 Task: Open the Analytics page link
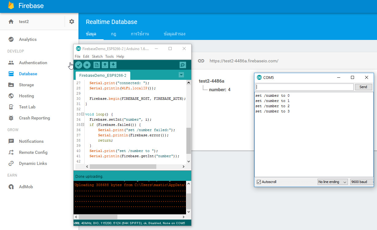pyautogui.click(x=28, y=39)
